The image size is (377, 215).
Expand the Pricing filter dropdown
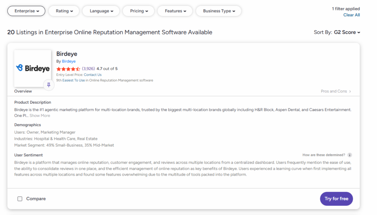click(139, 11)
